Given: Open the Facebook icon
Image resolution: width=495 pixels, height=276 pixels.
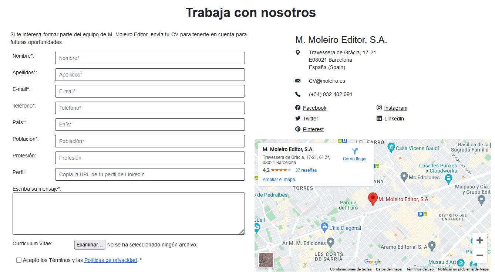Looking at the screenshot, I should [298, 108].
